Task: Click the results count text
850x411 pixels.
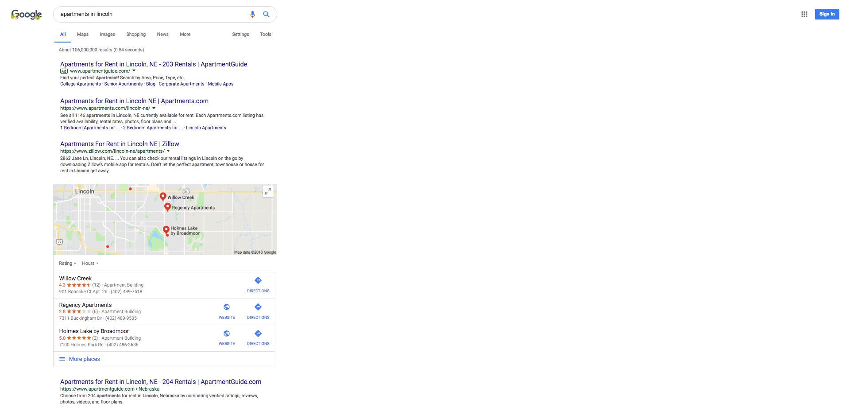Action: pyautogui.click(x=101, y=50)
